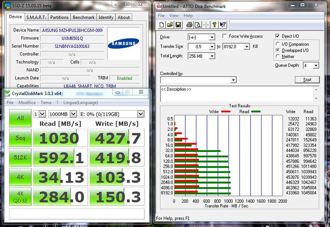Expand the Total Length dropdown showing 256 MB
The image size is (330, 227).
[x=212, y=56]
